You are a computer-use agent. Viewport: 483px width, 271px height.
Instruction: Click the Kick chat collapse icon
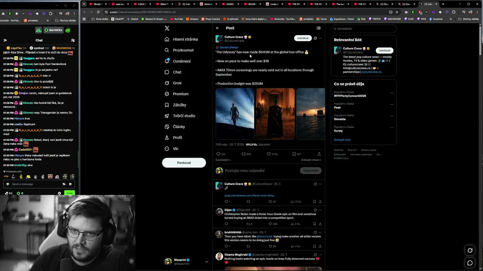[5, 40]
